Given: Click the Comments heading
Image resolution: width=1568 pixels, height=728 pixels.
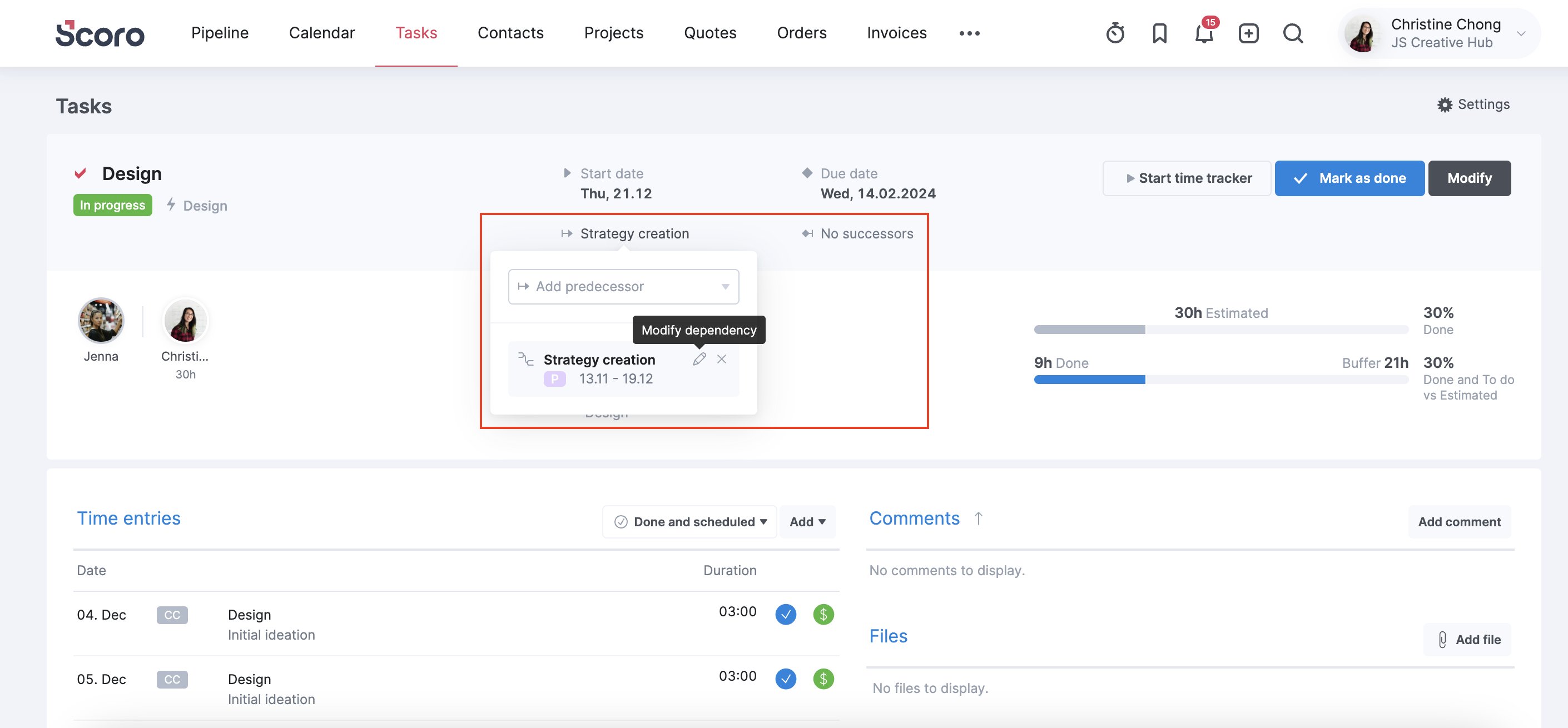Looking at the screenshot, I should coord(914,518).
